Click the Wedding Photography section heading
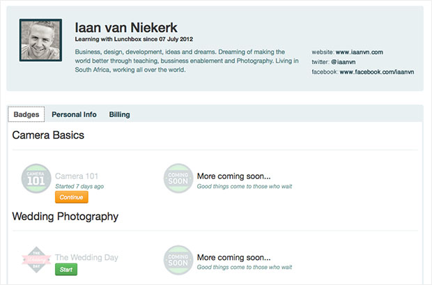The width and height of the screenshot is (432, 285). pos(65,216)
